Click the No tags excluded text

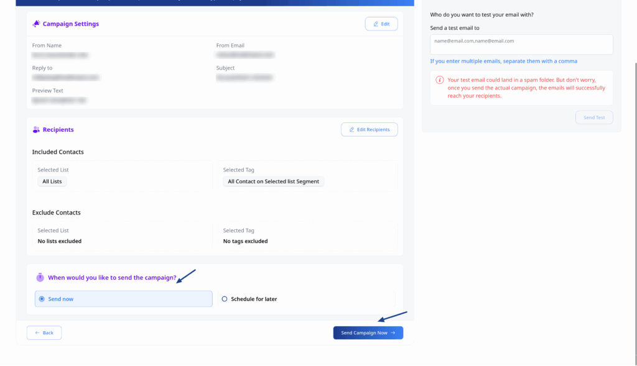point(245,241)
